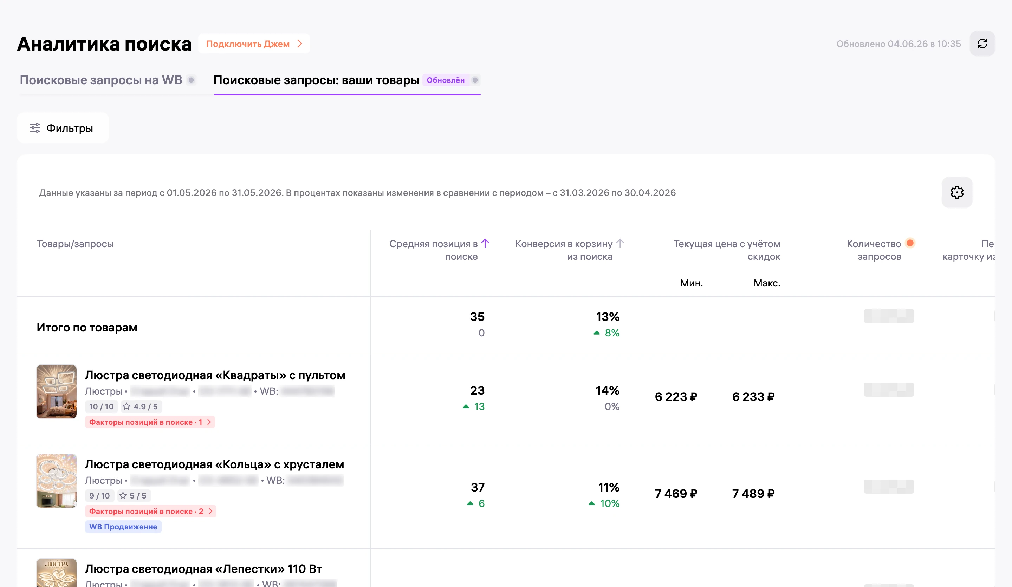
Task: Sort by average search position arrow
Action: point(485,243)
